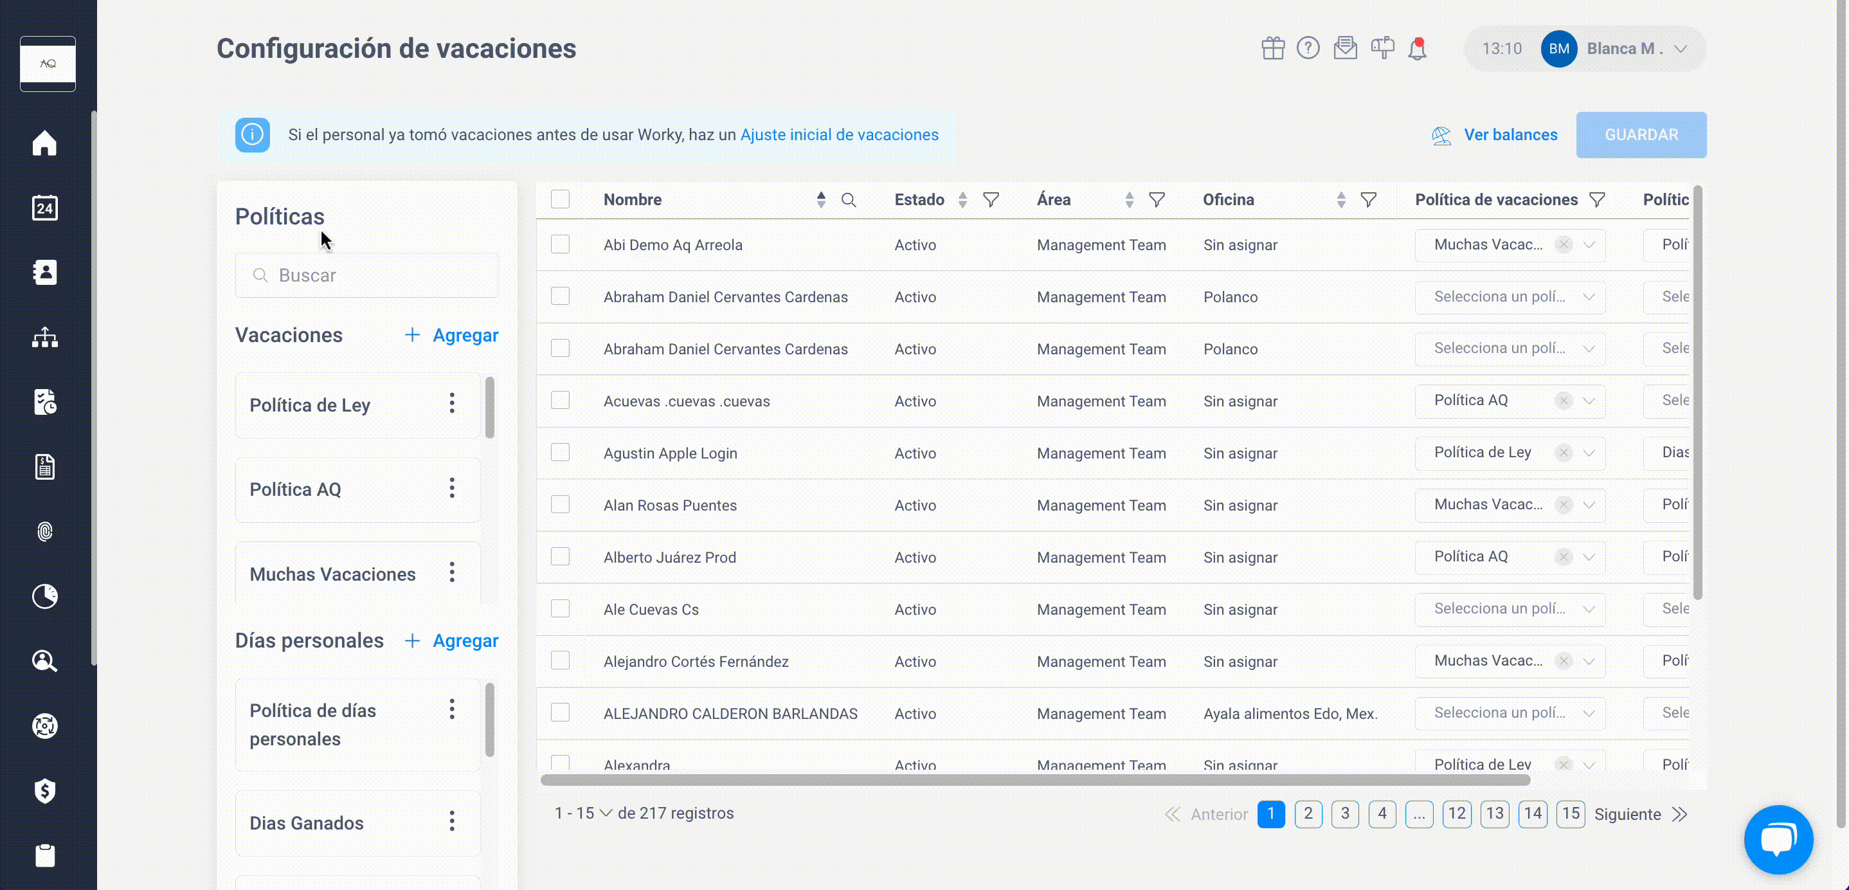Screen dimensions: 1849x890
Task: Add a Días personales policy with Agregar
Action: (x=451, y=640)
